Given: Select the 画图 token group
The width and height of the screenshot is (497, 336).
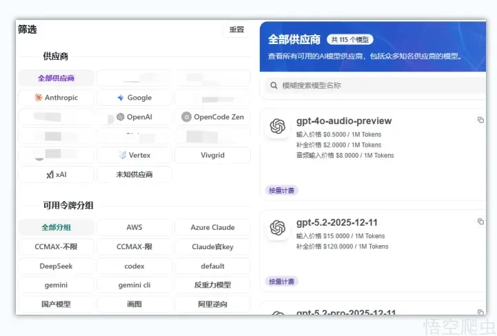Looking at the screenshot, I should pyautogui.click(x=134, y=304).
